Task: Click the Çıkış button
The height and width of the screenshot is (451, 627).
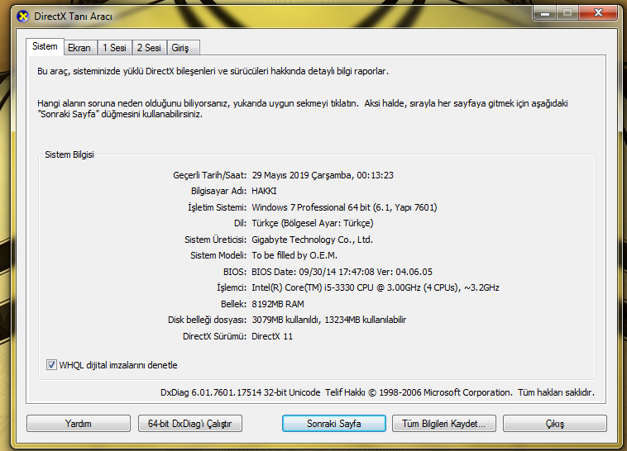Action: pos(555,424)
